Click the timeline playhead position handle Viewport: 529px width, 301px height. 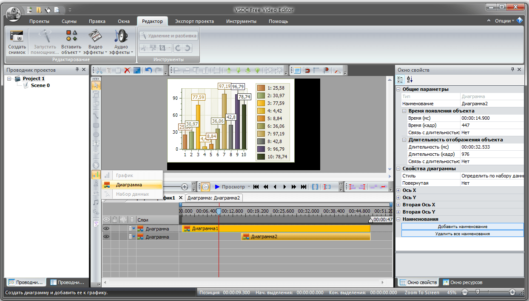(x=219, y=211)
